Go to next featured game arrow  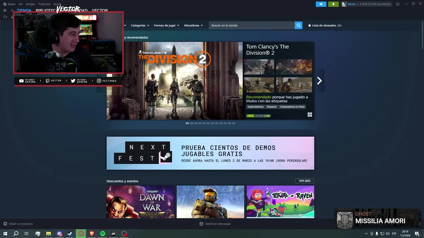[x=319, y=81]
